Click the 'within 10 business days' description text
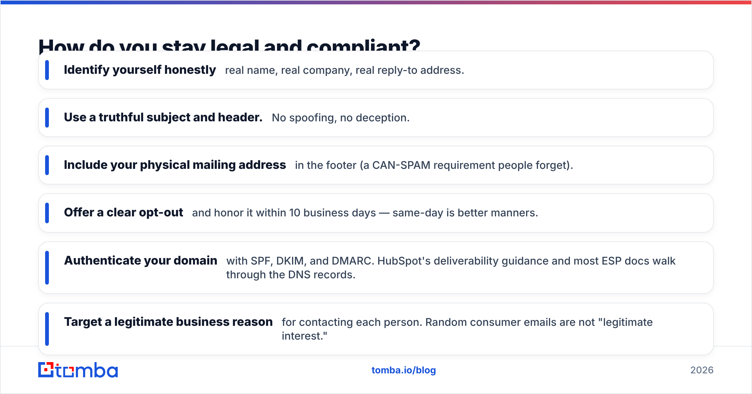Image resolution: width=752 pixels, height=394 pixels. (x=365, y=213)
